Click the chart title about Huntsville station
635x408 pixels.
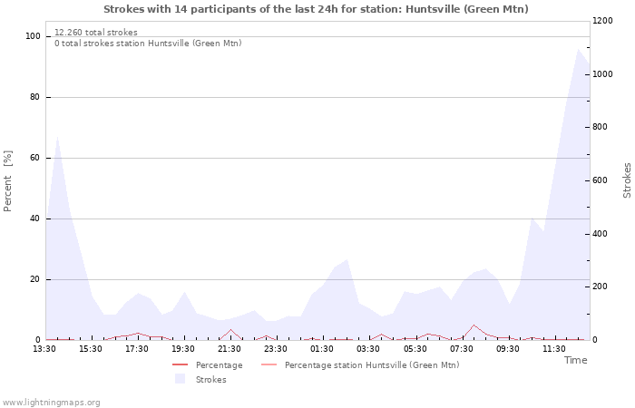coord(316,9)
